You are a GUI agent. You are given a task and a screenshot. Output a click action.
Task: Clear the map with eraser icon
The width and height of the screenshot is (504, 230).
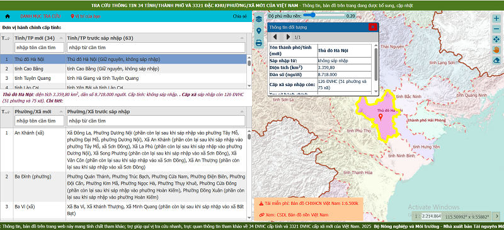[x=496, y=60]
